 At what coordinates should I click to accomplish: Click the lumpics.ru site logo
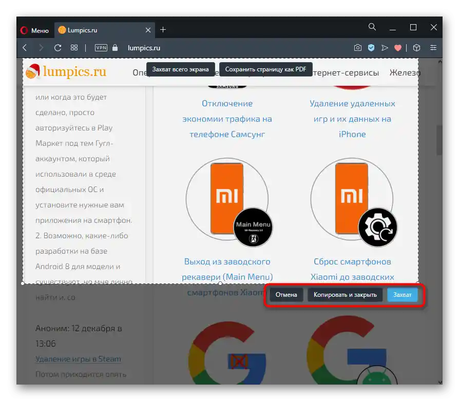(x=66, y=72)
